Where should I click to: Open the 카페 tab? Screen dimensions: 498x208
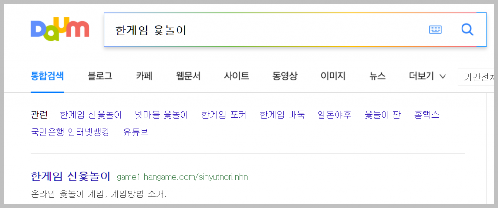(x=144, y=76)
